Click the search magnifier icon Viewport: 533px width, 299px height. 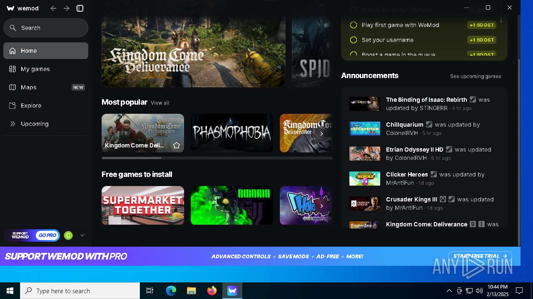(13, 28)
